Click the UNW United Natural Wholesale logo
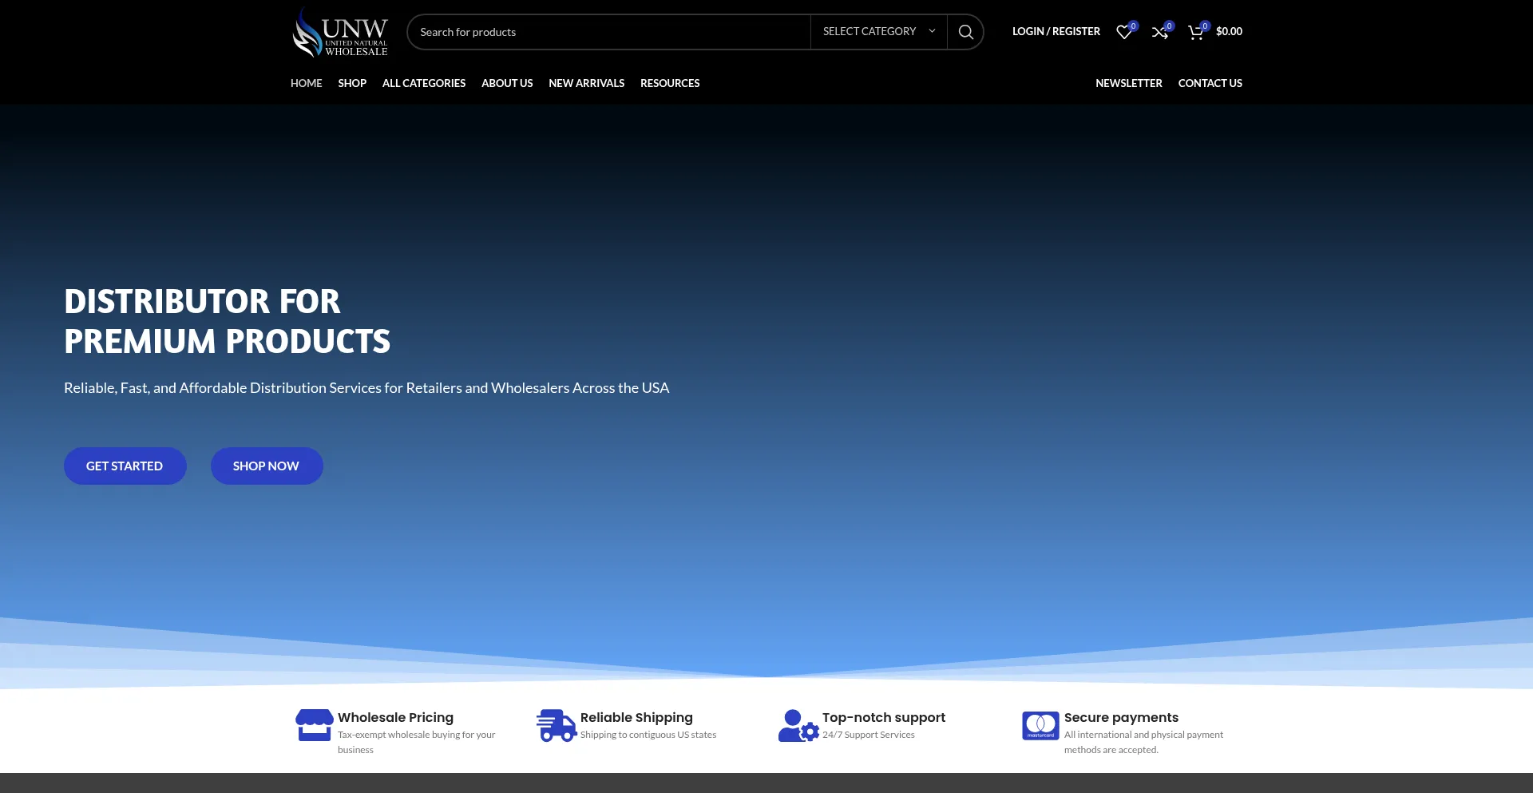 (340, 32)
